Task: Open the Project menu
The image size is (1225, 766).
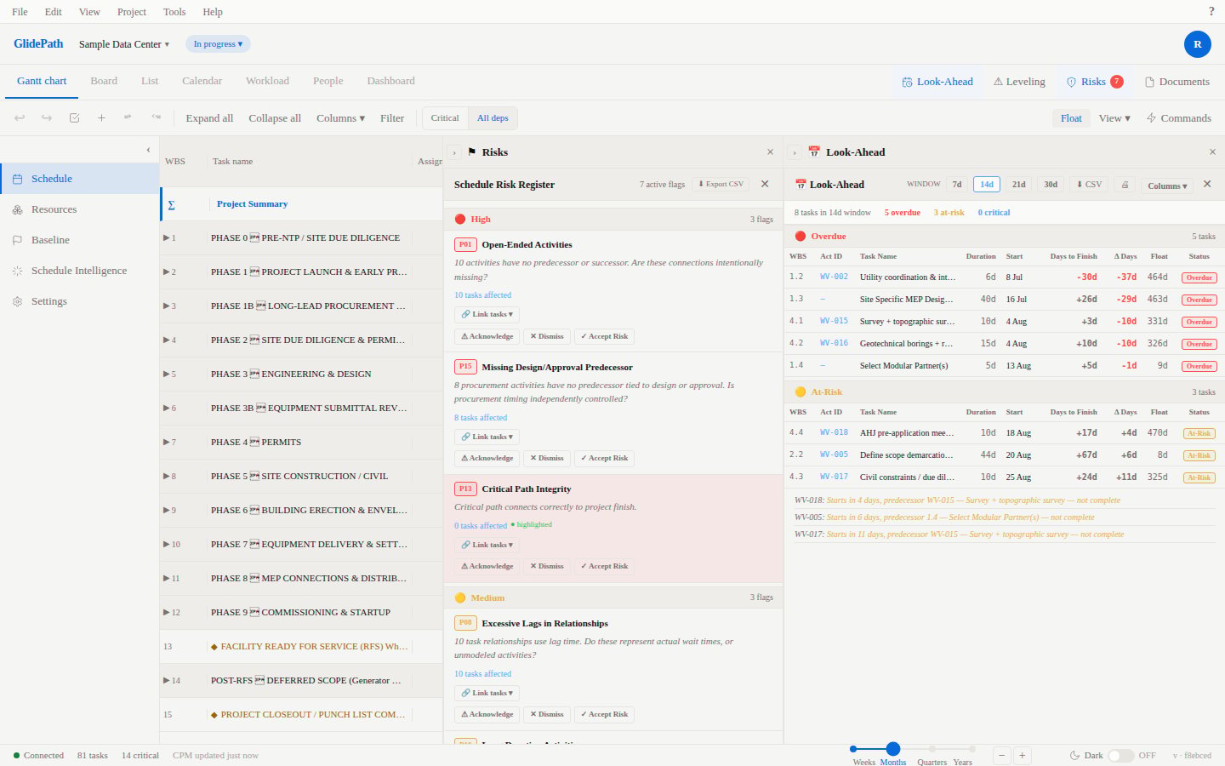Action: point(132,12)
